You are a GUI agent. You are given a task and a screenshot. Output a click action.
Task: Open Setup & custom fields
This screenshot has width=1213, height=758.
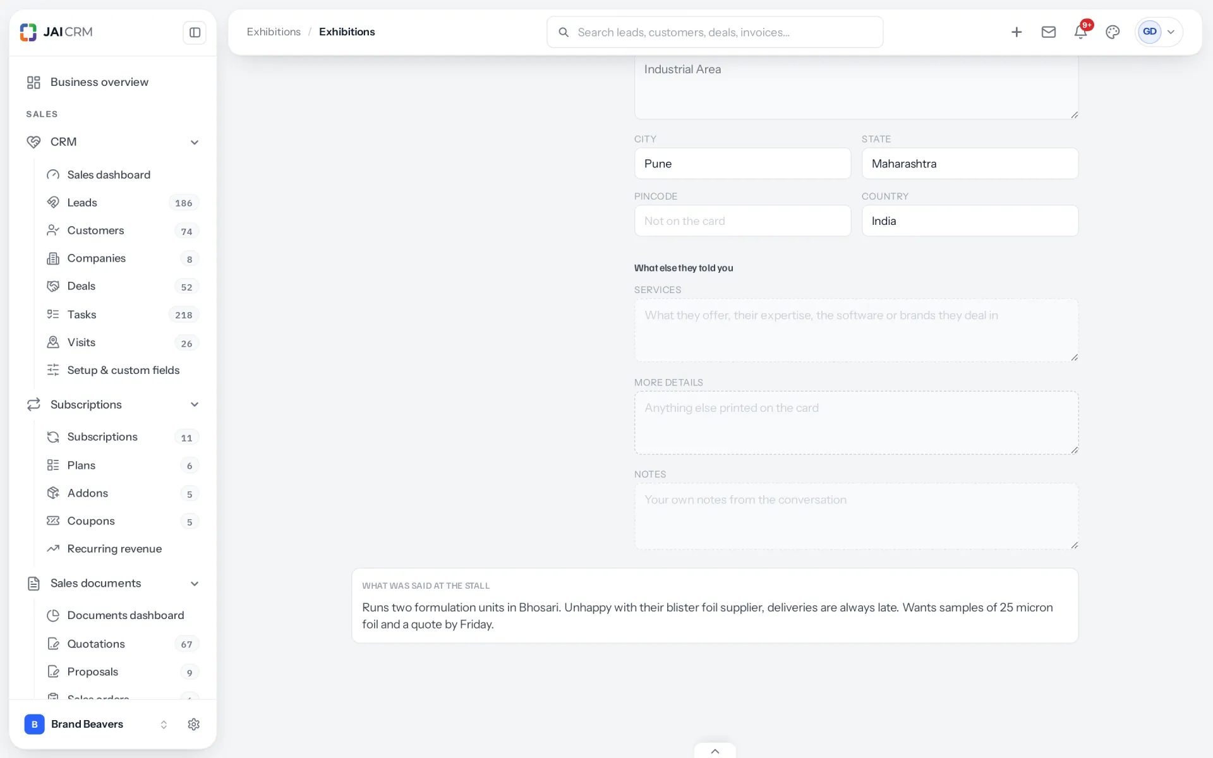122,370
